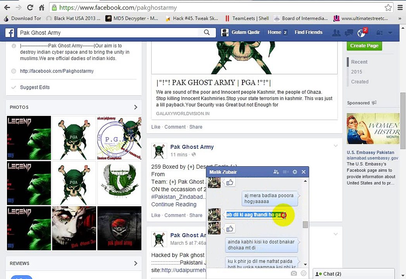Go back with the browser back arrow
The image size is (406, 279).
coord(7,7)
